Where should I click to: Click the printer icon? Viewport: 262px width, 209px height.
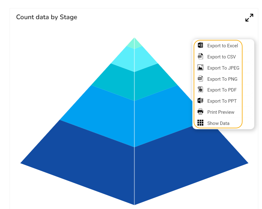(200, 112)
